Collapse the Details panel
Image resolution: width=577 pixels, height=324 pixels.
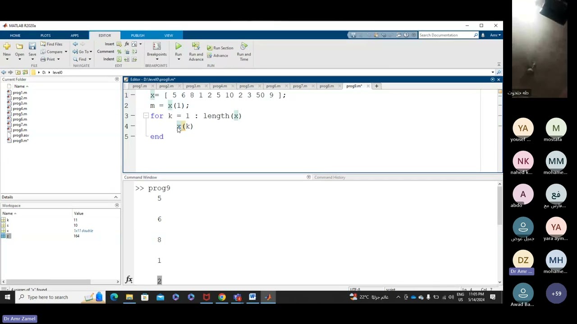coord(116,197)
